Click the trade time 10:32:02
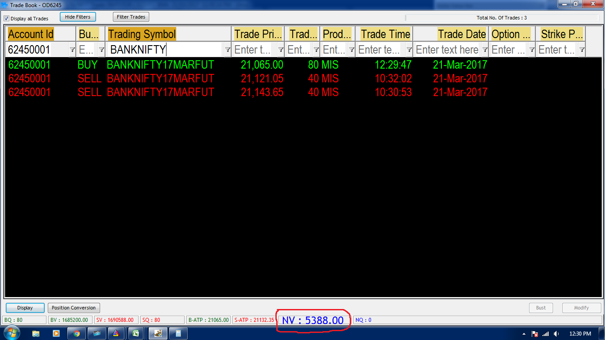The width and height of the screenshot is (611, 340). (x=393, y=79)
